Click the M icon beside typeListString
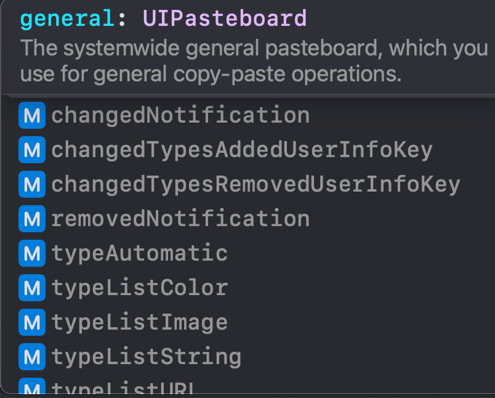Image resolution: width=495 pixels, height=398 pixels. point(32,357)
